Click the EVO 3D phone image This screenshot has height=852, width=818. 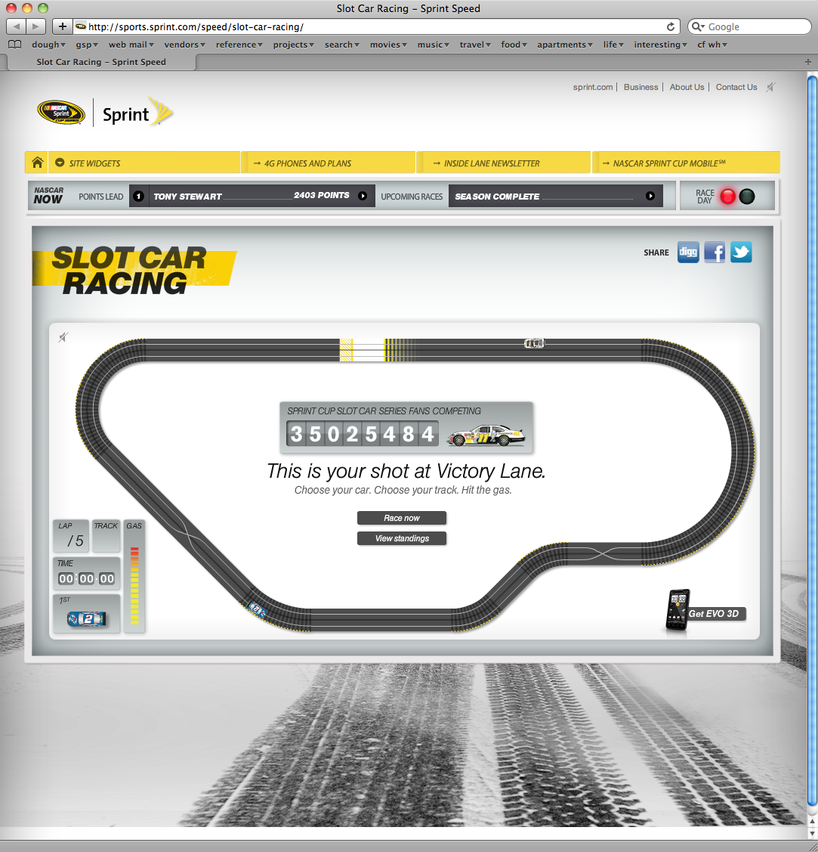(678, 609)
